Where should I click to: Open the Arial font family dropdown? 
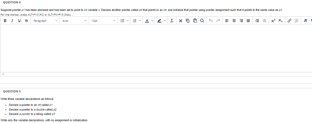74,21
